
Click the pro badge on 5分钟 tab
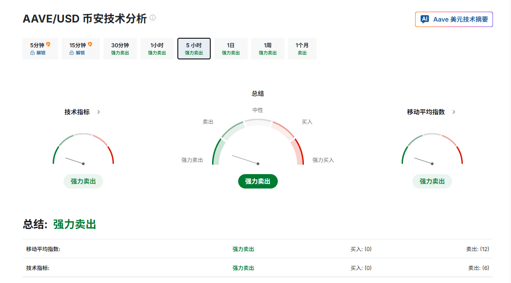pyautogui.click(x=48, y=44)
